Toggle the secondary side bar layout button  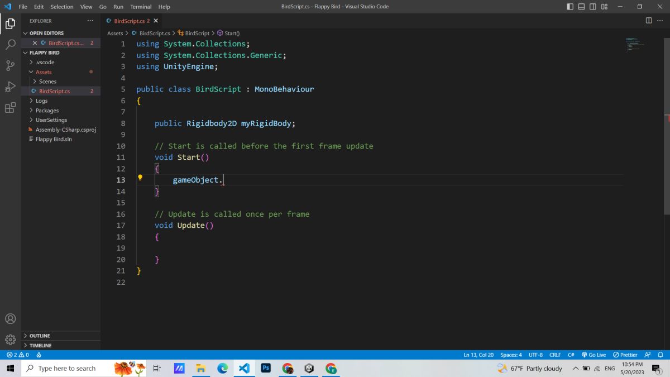click(592, 7)
